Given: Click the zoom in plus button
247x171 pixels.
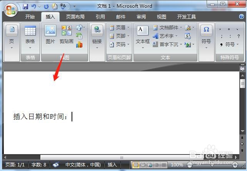Looking at the screenshot, I should pyautogui.click(x=235, y=165).
